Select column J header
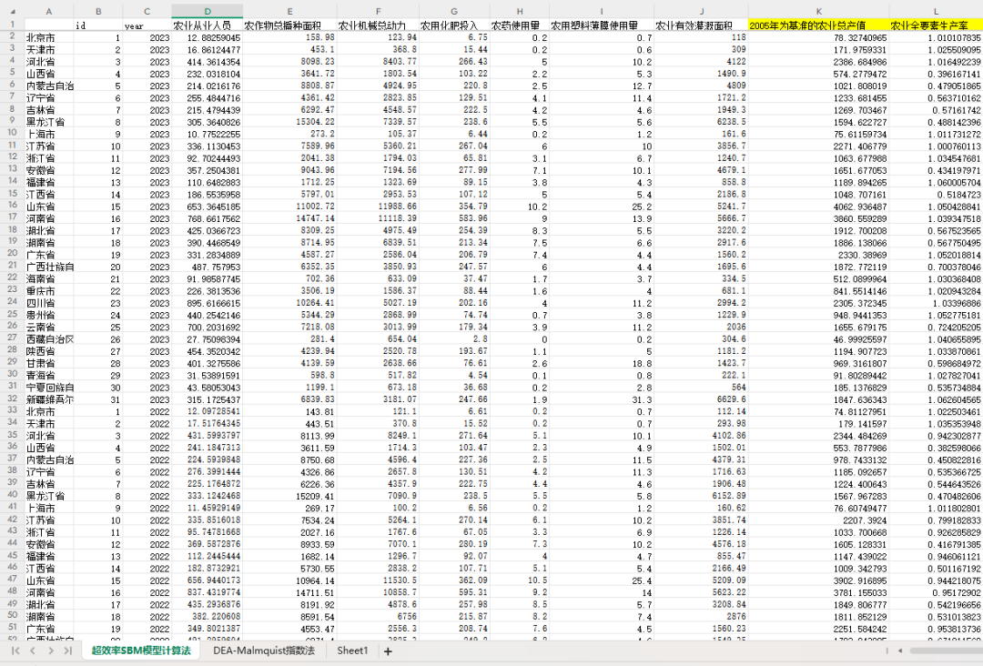Image resolution: width=983 pixels, height=666 pixels. (702, 11)
